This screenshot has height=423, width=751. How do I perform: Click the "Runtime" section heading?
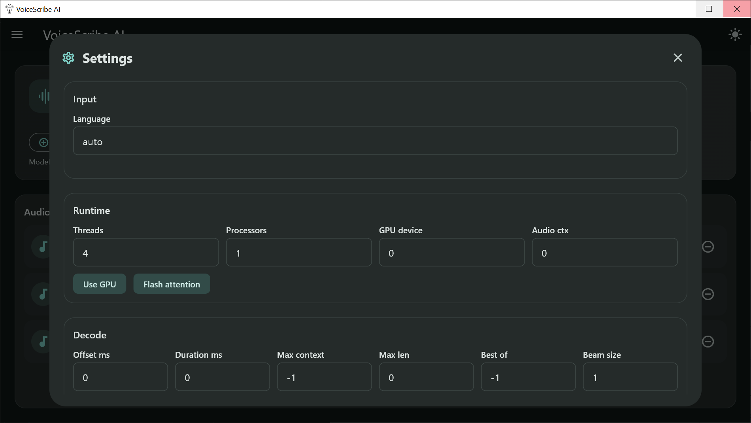coord(91,211)
